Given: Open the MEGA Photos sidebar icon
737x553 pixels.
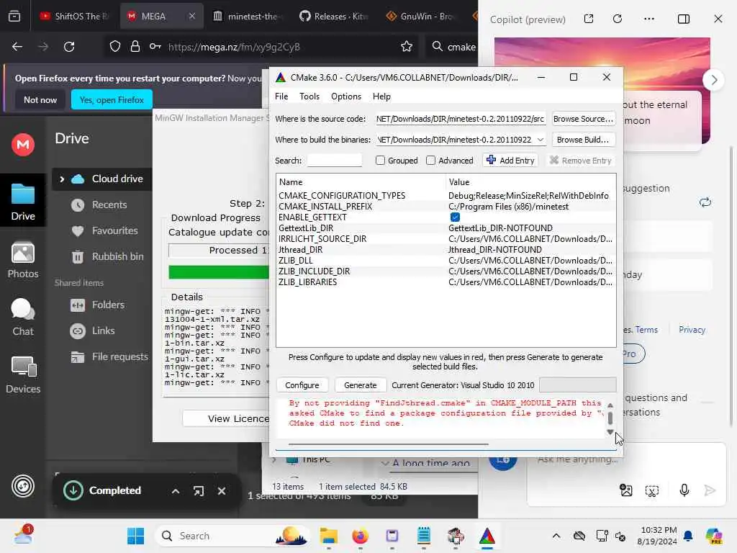Looking at the screenshot, I should [x=23, y=259].
